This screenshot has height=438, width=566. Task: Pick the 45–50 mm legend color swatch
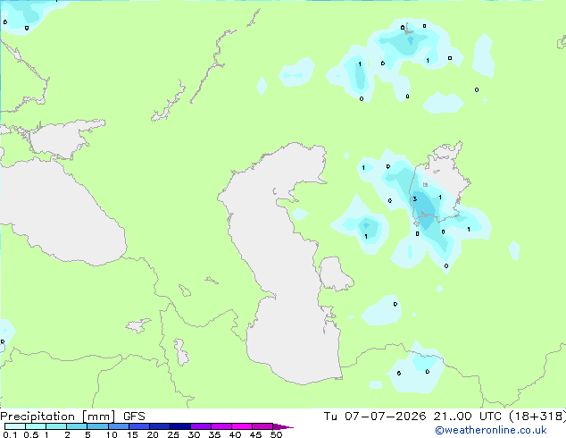point(262,426)
